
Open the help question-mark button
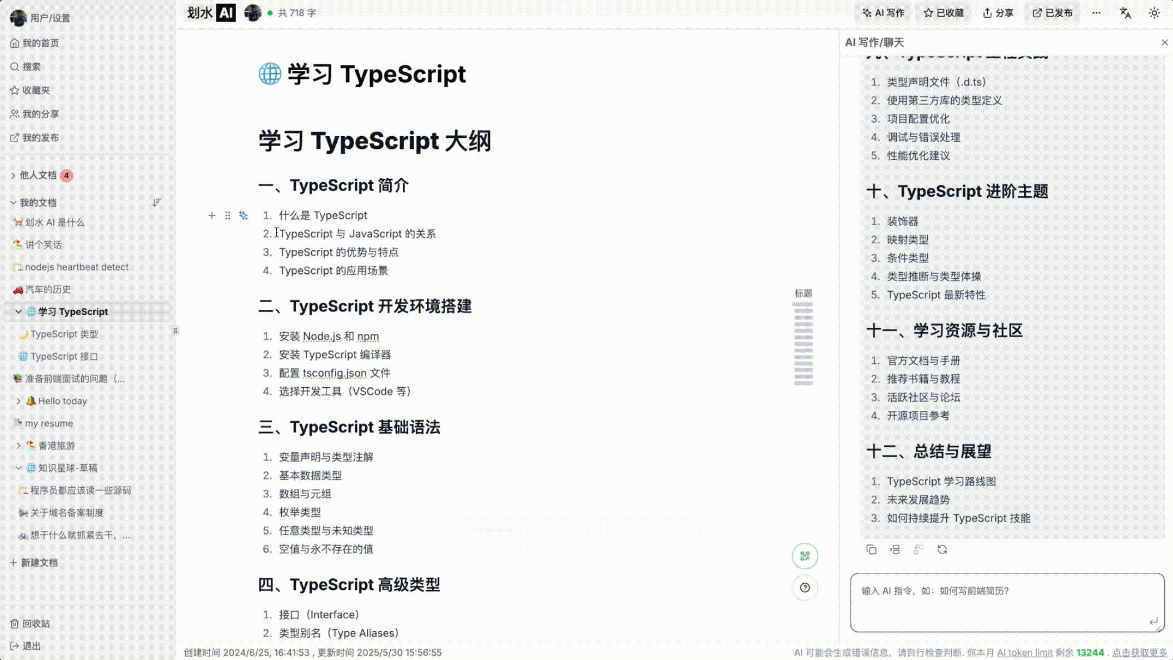point(804,588)
